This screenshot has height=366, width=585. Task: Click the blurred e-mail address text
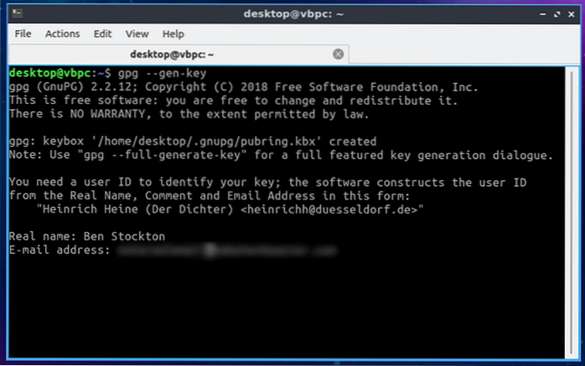click(x=226, y=250)
